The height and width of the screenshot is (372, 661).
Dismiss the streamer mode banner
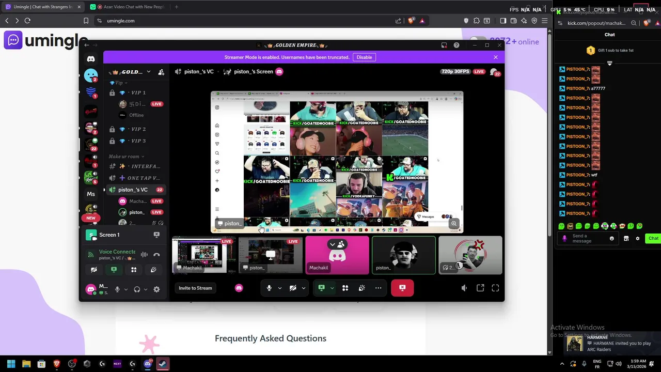[496, 57]
